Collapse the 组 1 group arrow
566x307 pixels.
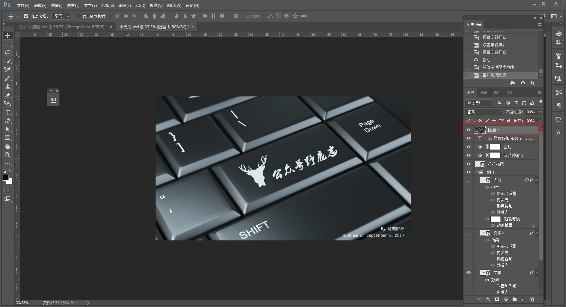coord(476,172)
